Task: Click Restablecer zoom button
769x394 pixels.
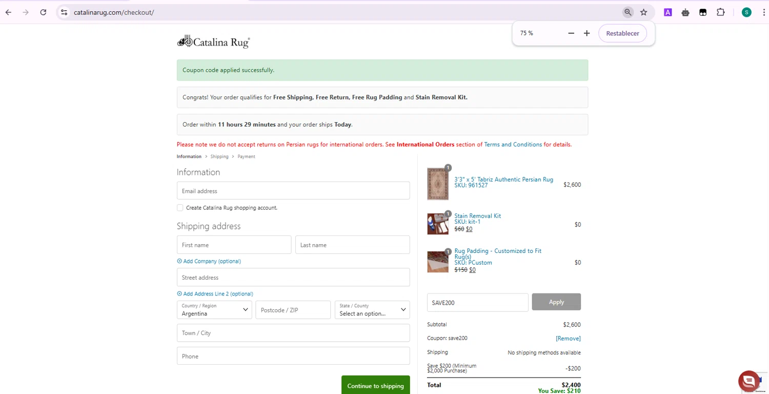Action: coord(622,33)
